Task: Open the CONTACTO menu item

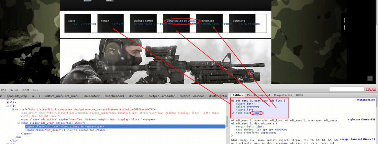Action: [x=239, y=21]
